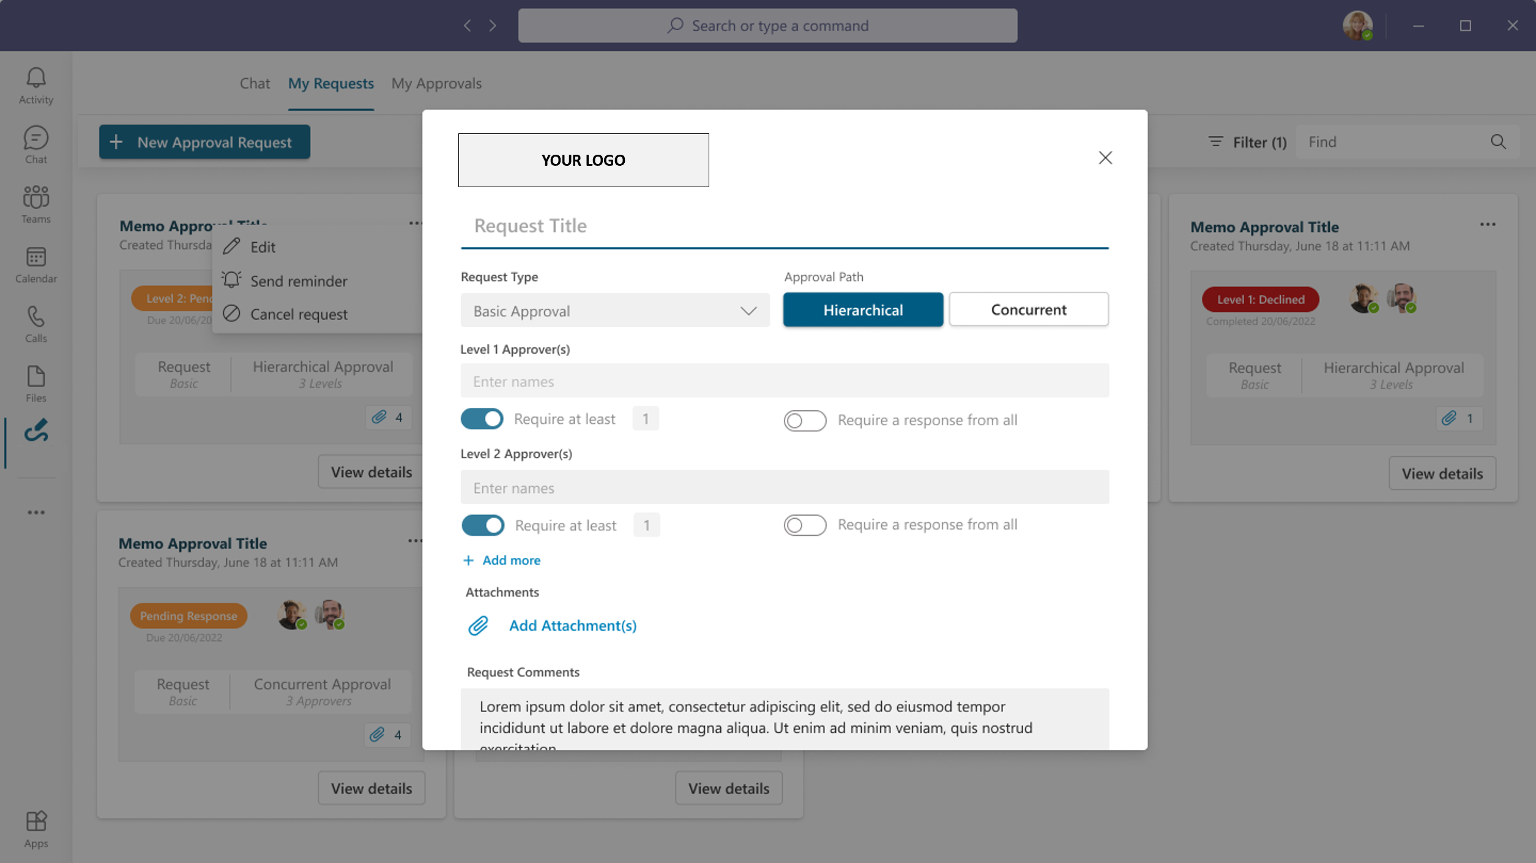Go to Calls in the sidebar
Viewport: 1536px width, 863px height.
click(x=35, y=324)
